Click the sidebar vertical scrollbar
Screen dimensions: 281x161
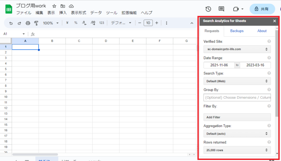[277, 73]
